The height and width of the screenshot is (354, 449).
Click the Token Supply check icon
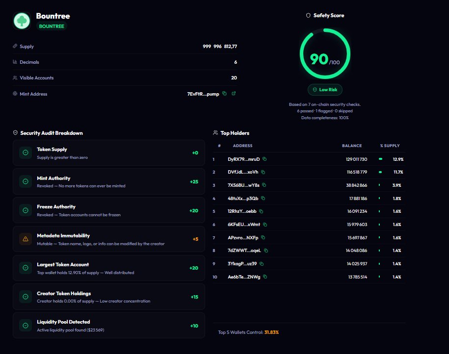click(26, 153)
